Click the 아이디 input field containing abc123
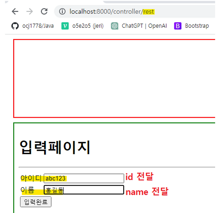Viewport: 220px width, 213px height. click(84, 178)
